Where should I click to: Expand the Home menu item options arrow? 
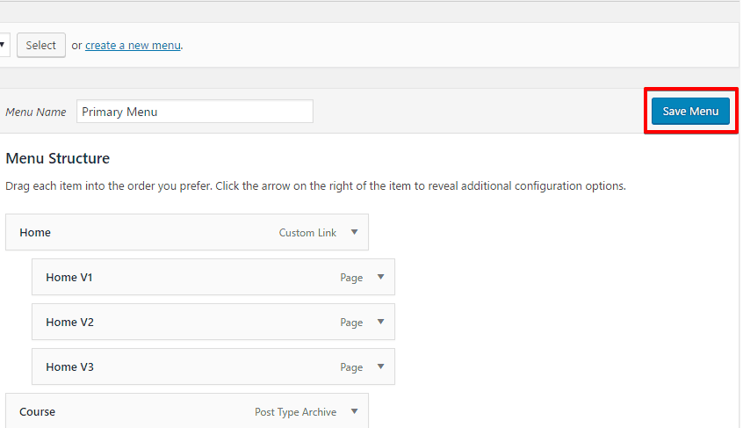tap(354, 233)
